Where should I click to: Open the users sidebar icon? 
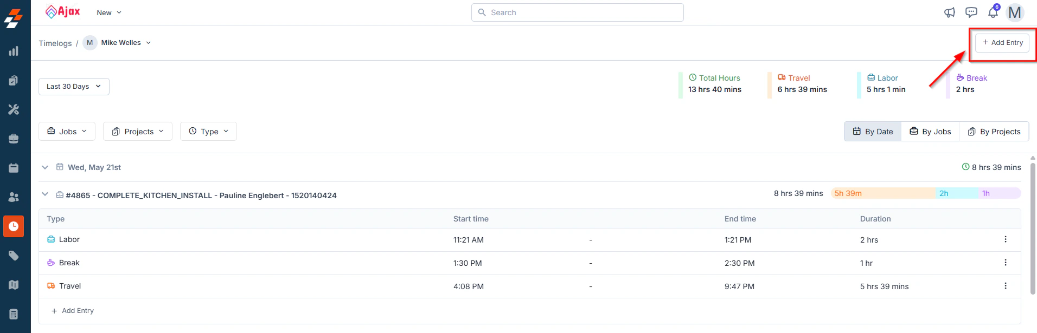pyautogui.click(x=14, y=197)
